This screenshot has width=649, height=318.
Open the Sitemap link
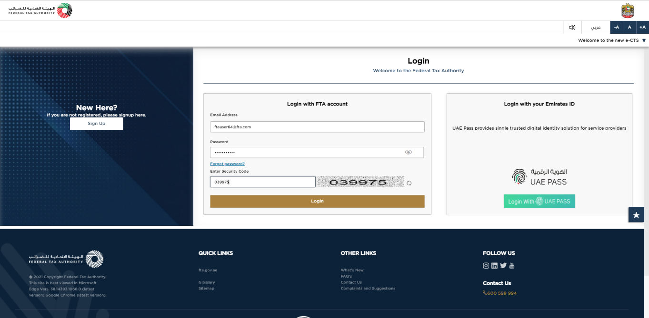pyautogui.click(x=207, y=289)
